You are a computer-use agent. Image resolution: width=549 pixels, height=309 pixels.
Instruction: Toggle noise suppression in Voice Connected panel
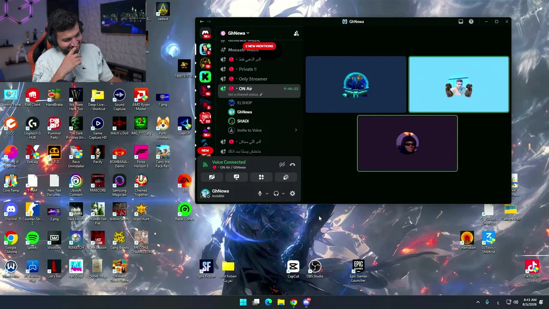(282, 164)
